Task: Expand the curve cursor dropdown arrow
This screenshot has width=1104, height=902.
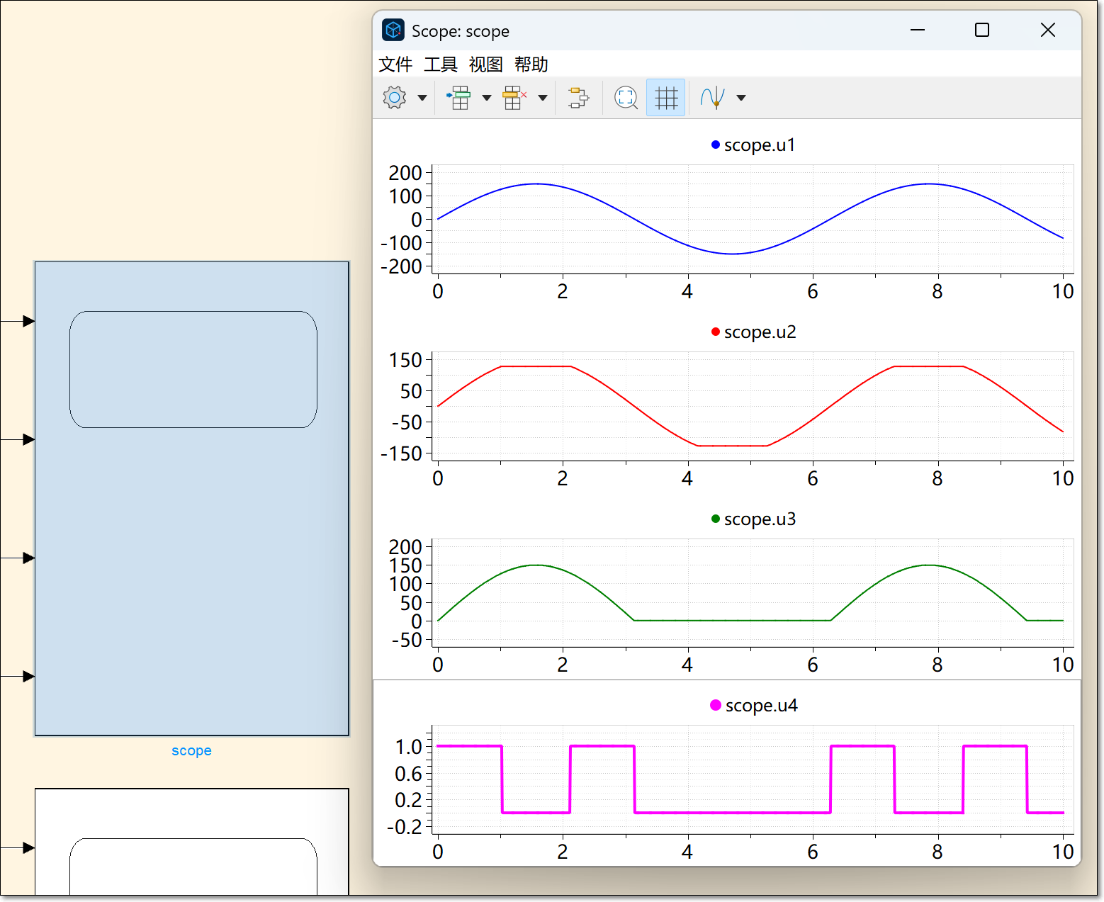Action: click(x=741, y=98)
